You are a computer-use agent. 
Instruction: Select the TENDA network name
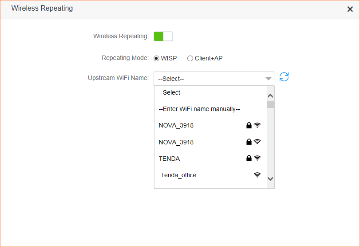[169, 159]
